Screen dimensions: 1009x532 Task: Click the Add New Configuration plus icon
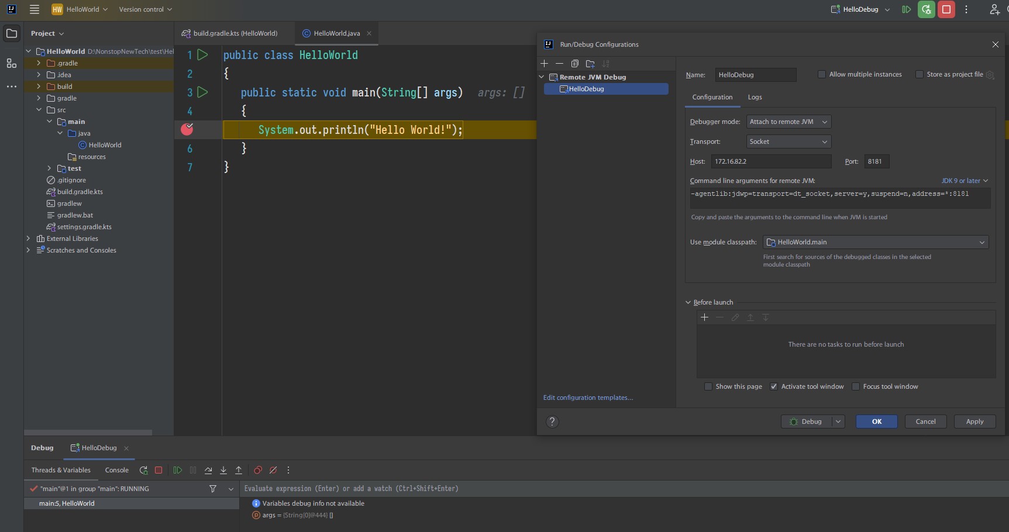pos(544,64)
